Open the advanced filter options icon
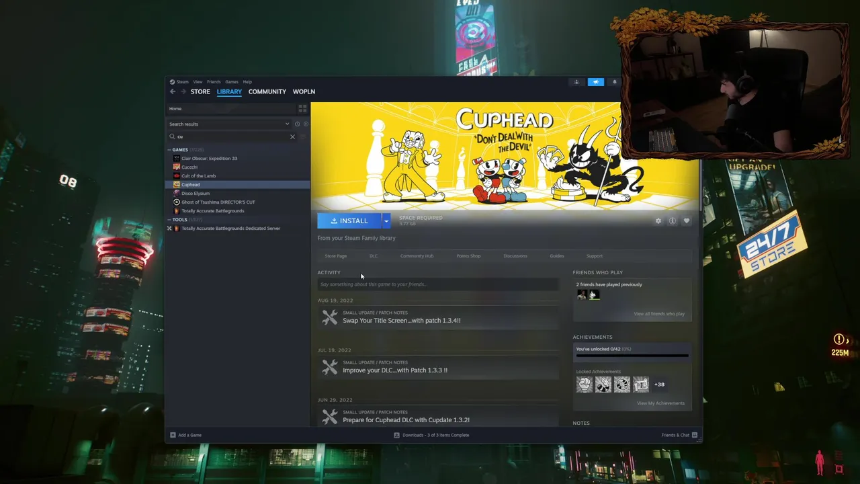Screen dimensions: 860x484 303,136
